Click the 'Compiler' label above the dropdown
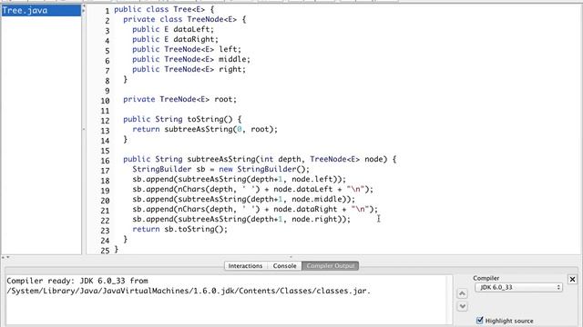Image resolution: width=583 pixels, height=327 pixels. pyautogui.click(x=486, y=278)
